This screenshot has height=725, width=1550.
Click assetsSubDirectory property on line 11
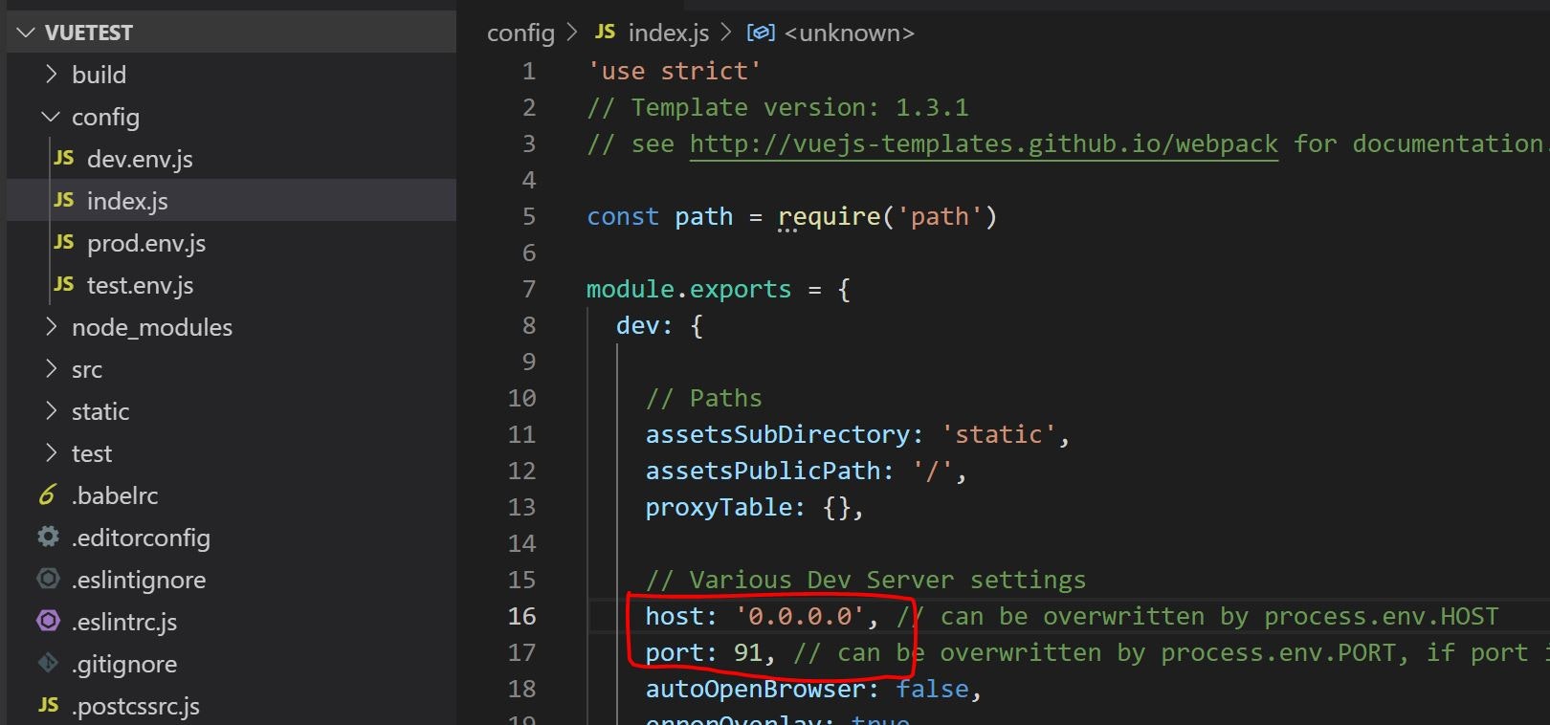(x=777, y=434)
